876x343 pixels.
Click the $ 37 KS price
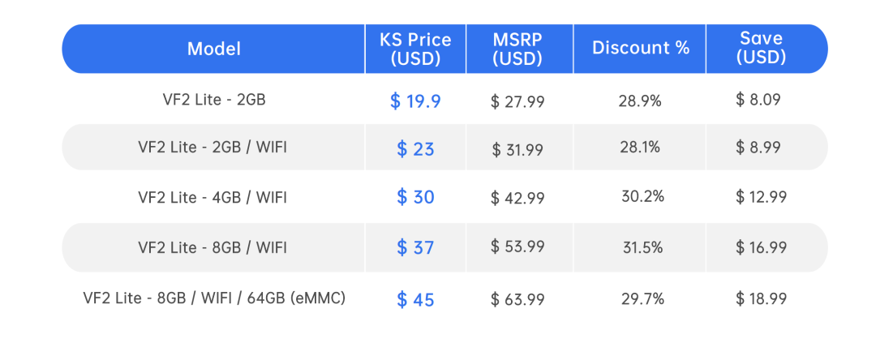coord(415,247)
